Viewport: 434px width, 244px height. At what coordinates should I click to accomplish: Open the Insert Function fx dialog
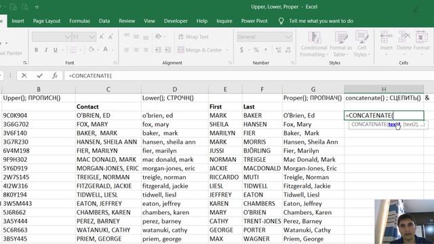click(x=55, y=75)
